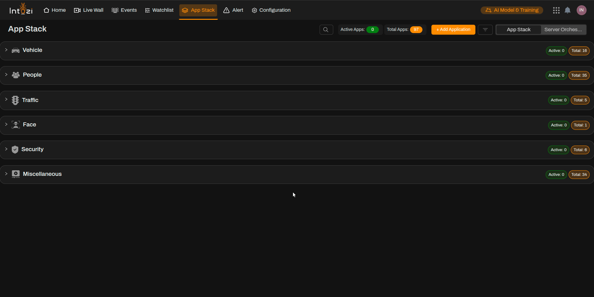Open the Configuration menu item
This screenshot has height=297, width=594.
271,10
